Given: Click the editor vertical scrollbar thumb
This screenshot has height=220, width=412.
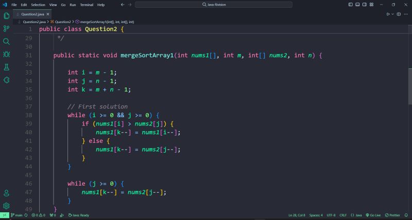Looking at the screenshot, I should pos(410,86).
